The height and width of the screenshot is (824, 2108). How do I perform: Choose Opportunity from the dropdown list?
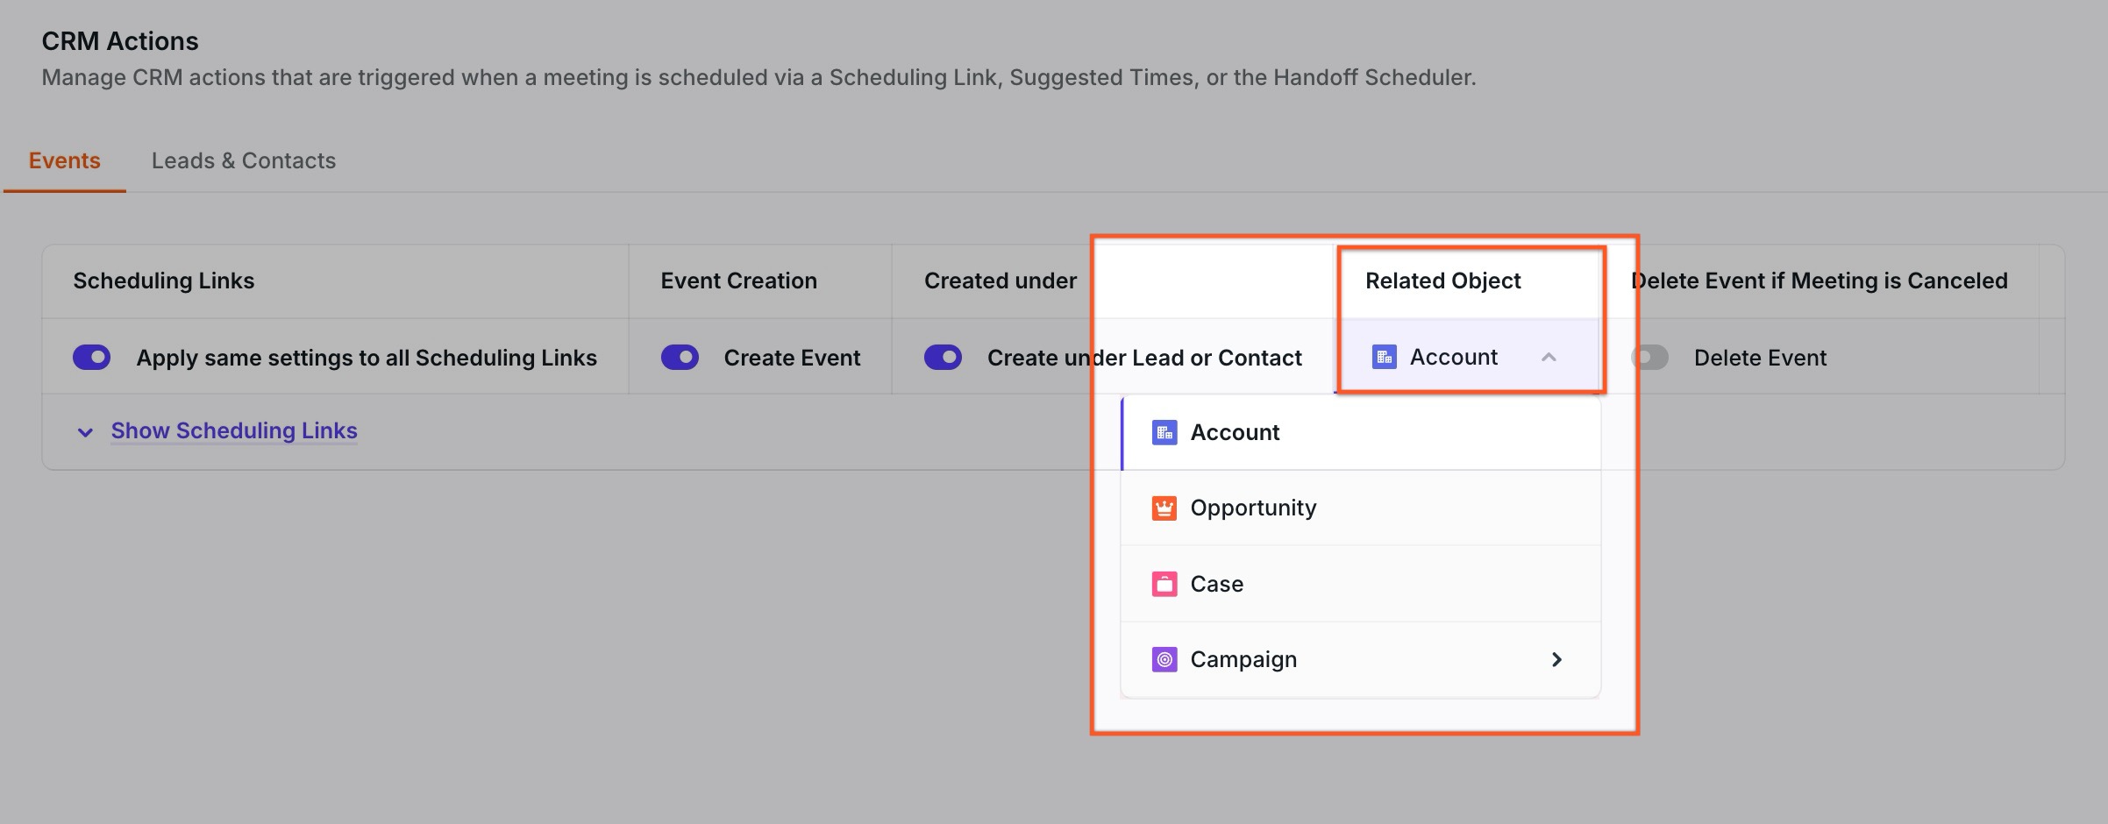[x=1253, y=508]
